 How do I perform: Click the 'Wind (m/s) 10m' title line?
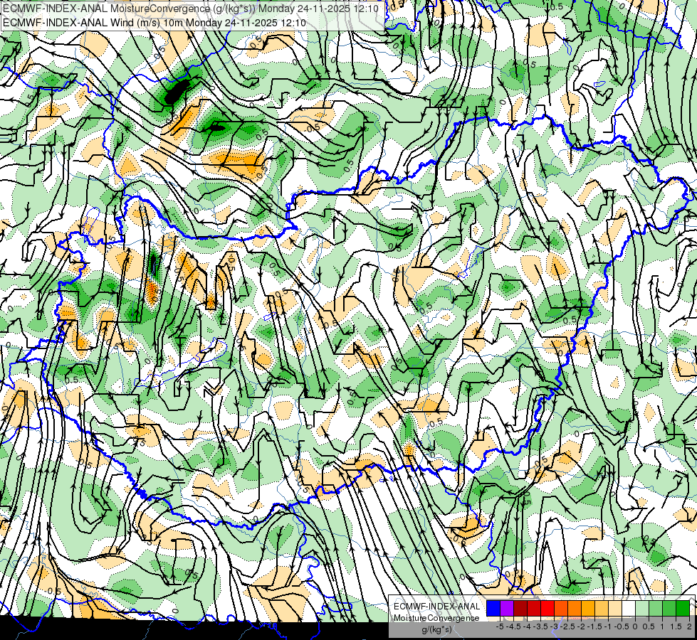point(154,22)
